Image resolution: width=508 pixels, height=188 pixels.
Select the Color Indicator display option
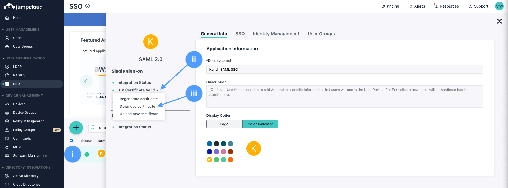coord(260,124)
